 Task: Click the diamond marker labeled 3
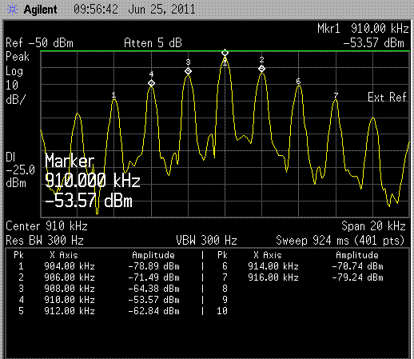tap(189, 71)
